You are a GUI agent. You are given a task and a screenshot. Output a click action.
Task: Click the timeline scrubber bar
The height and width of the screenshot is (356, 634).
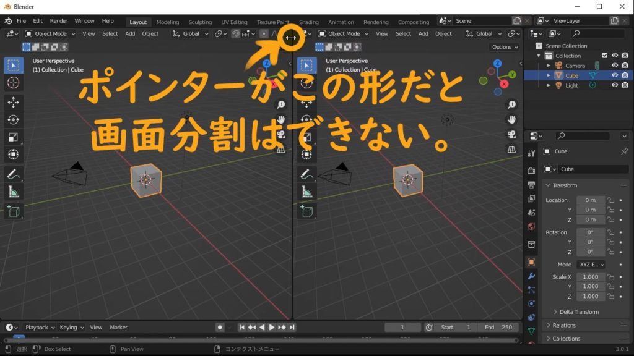pyautogui.click(x=260, y=340)
